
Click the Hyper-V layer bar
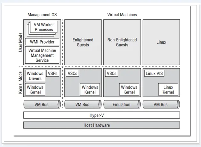point(101,115)
